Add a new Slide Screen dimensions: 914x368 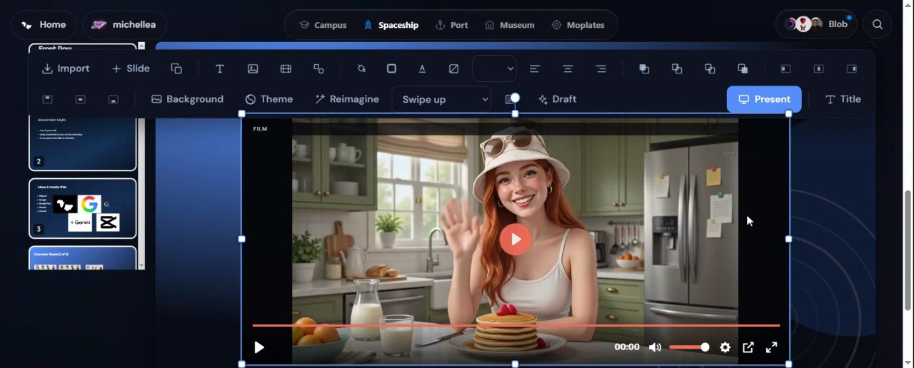point(131,68)
